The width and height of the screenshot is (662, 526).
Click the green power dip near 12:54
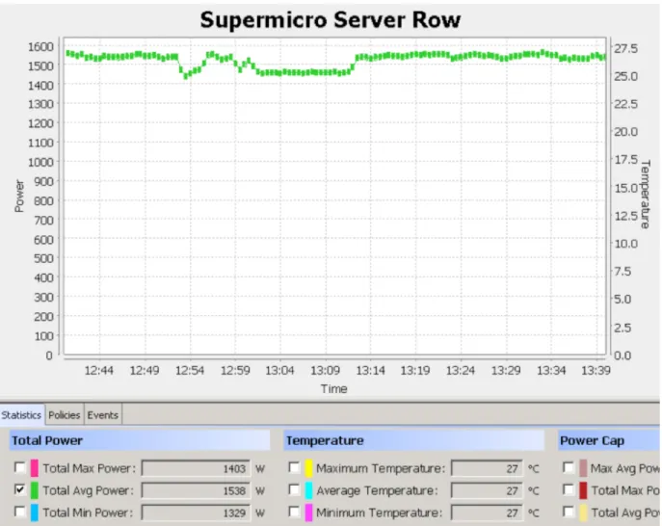tap(185, 75)
